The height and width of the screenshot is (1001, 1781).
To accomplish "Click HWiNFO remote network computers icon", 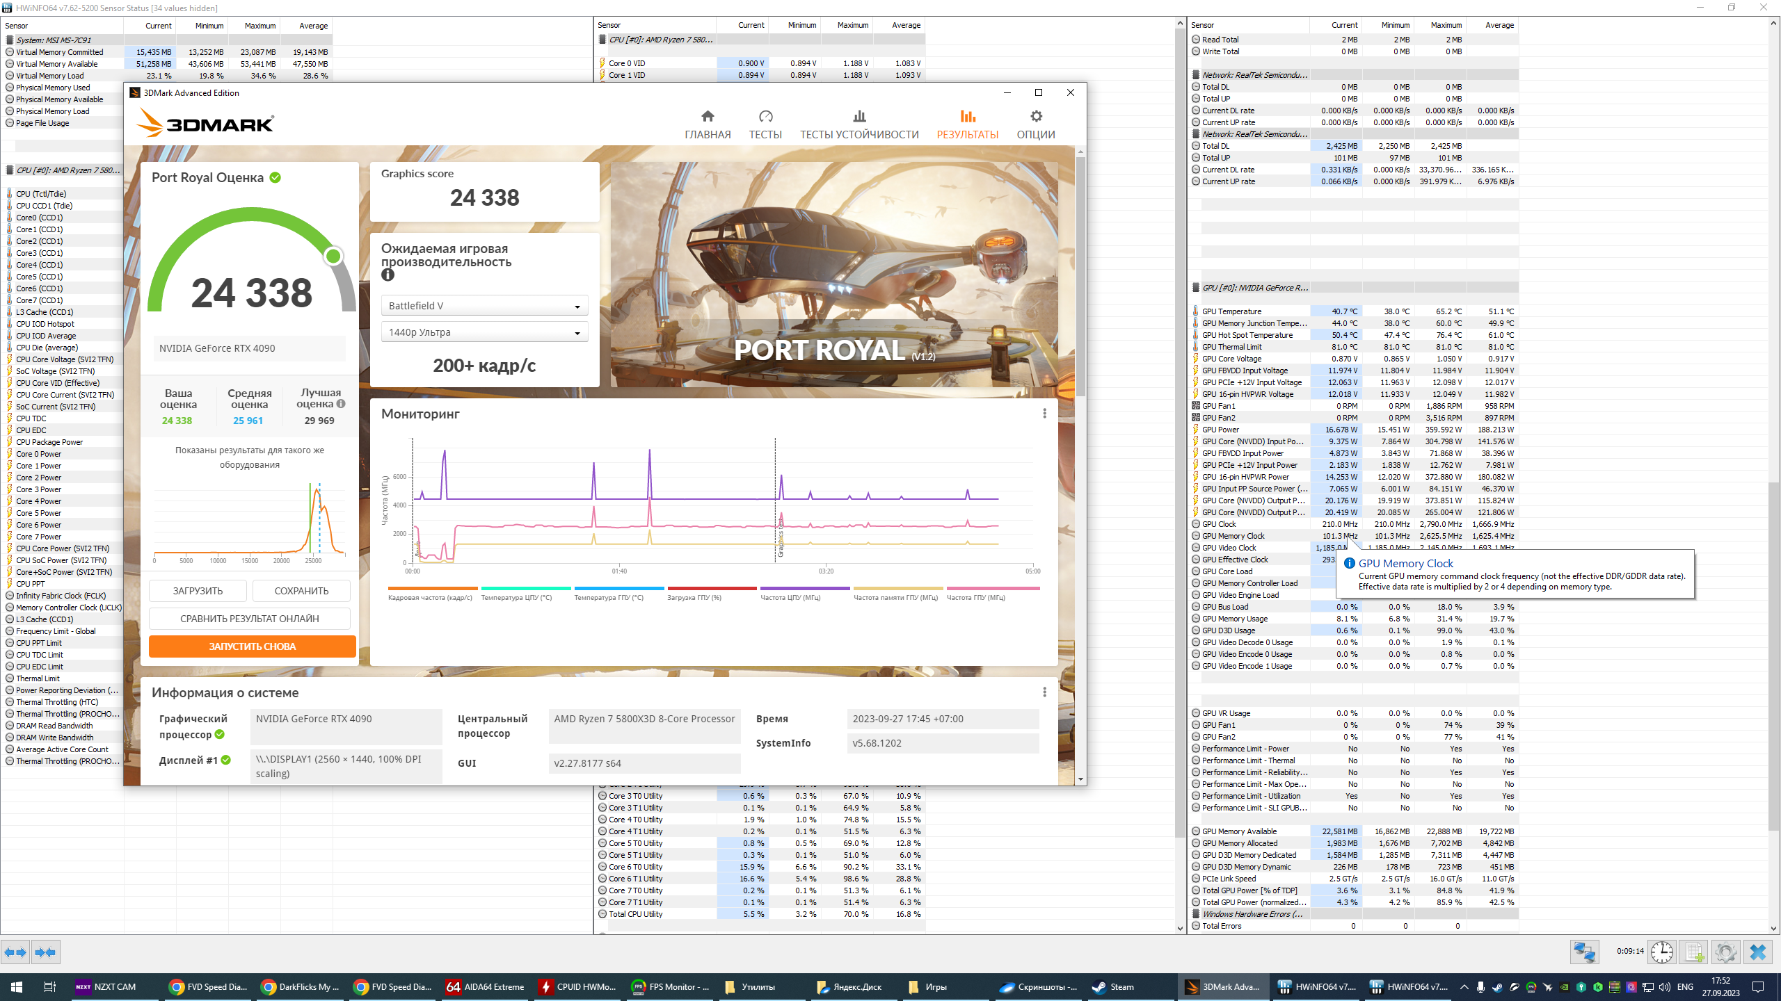I will [x=1584, y=952].
